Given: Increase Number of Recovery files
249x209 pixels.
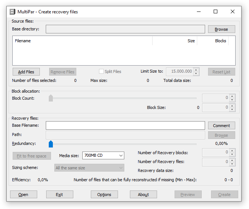Looking at the screenshot, I should point(232,160).
